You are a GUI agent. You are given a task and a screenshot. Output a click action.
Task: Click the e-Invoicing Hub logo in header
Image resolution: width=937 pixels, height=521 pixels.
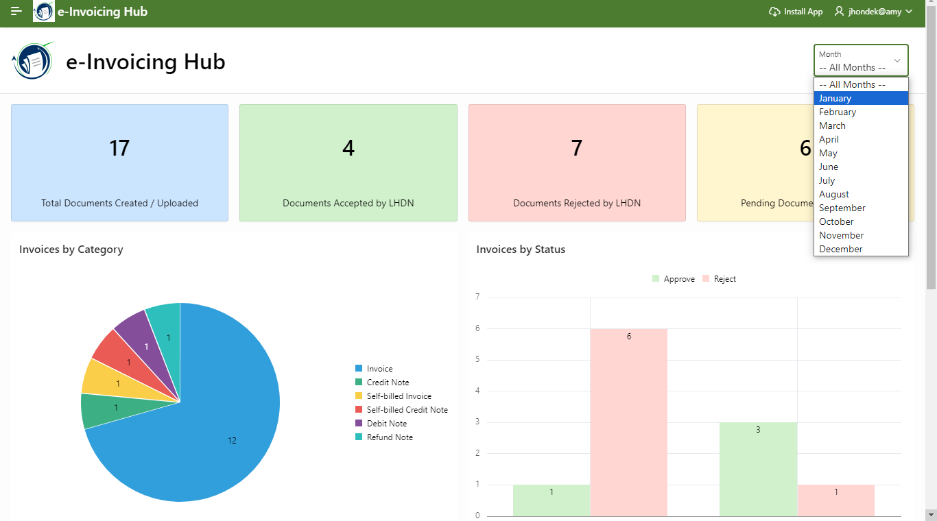pyautogui.click(x=44, y=12)
